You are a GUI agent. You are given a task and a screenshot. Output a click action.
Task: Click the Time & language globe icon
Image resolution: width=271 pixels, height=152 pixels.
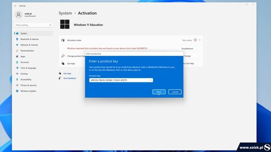coord(17,68)
